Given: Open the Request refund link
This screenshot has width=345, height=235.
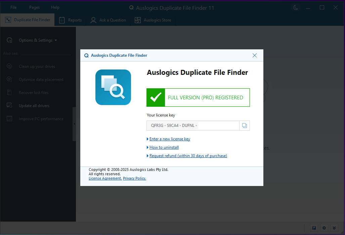Looking at the screenshot, I should 188,156.
